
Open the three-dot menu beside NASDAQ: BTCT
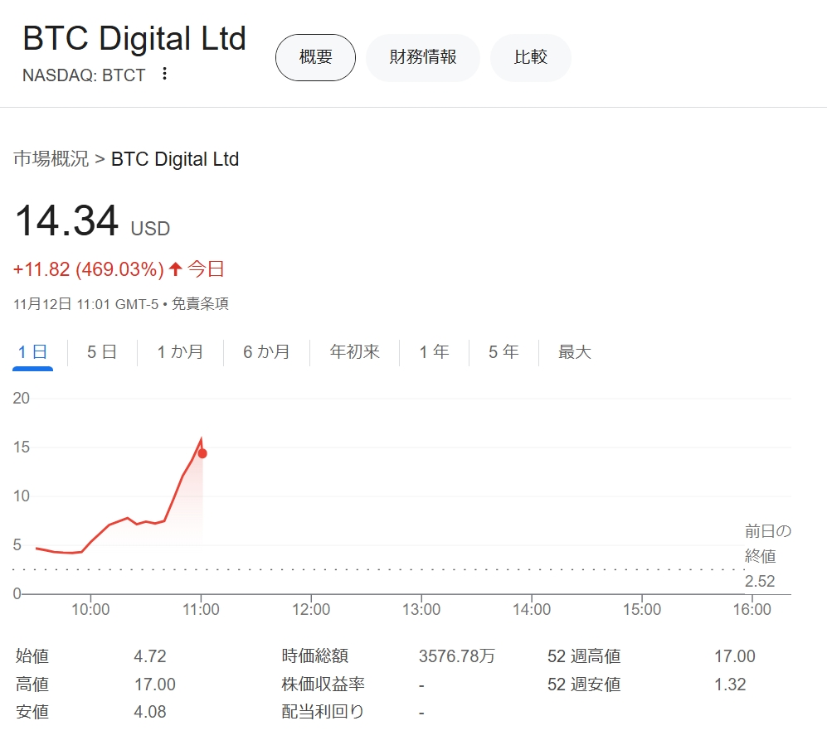(164, 74)
